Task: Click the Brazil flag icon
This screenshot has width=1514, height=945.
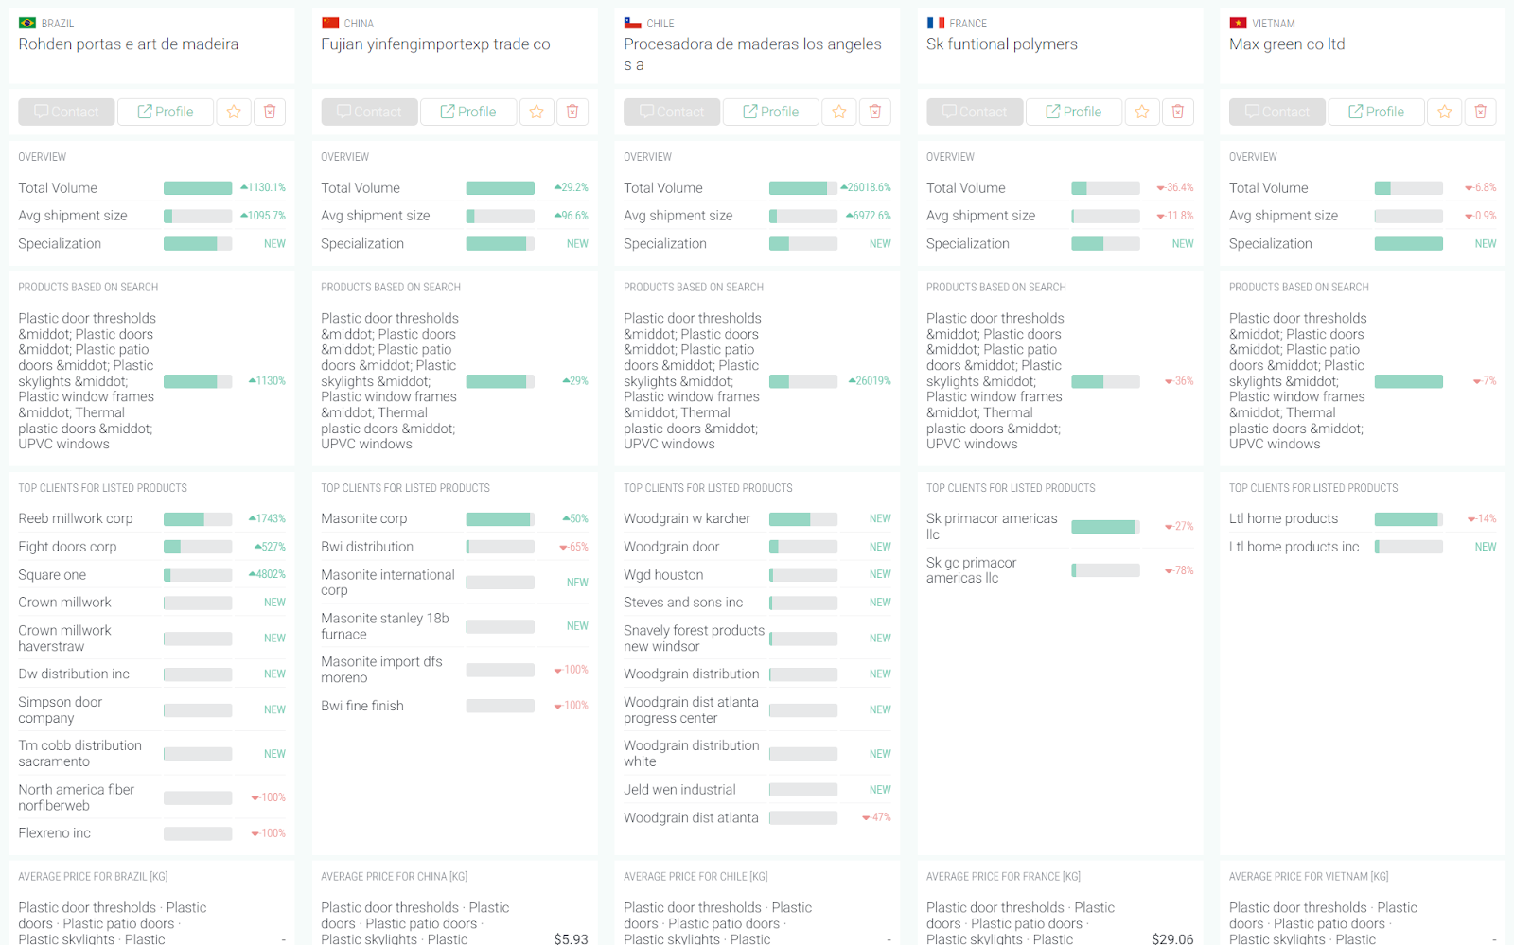Action: 27,23
